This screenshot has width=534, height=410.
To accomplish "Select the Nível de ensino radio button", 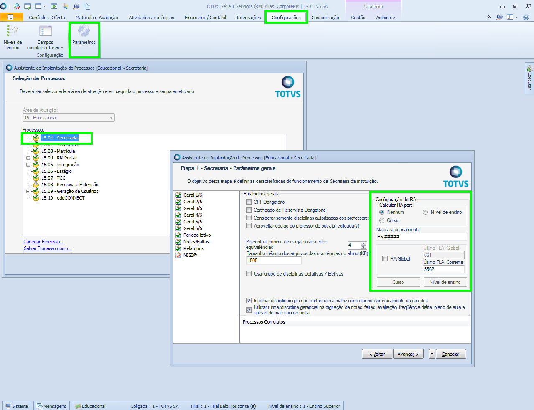I will point(425,212).
